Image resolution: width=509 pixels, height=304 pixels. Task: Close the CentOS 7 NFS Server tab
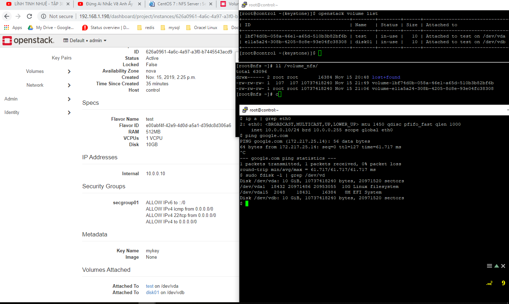coord(211,4)
